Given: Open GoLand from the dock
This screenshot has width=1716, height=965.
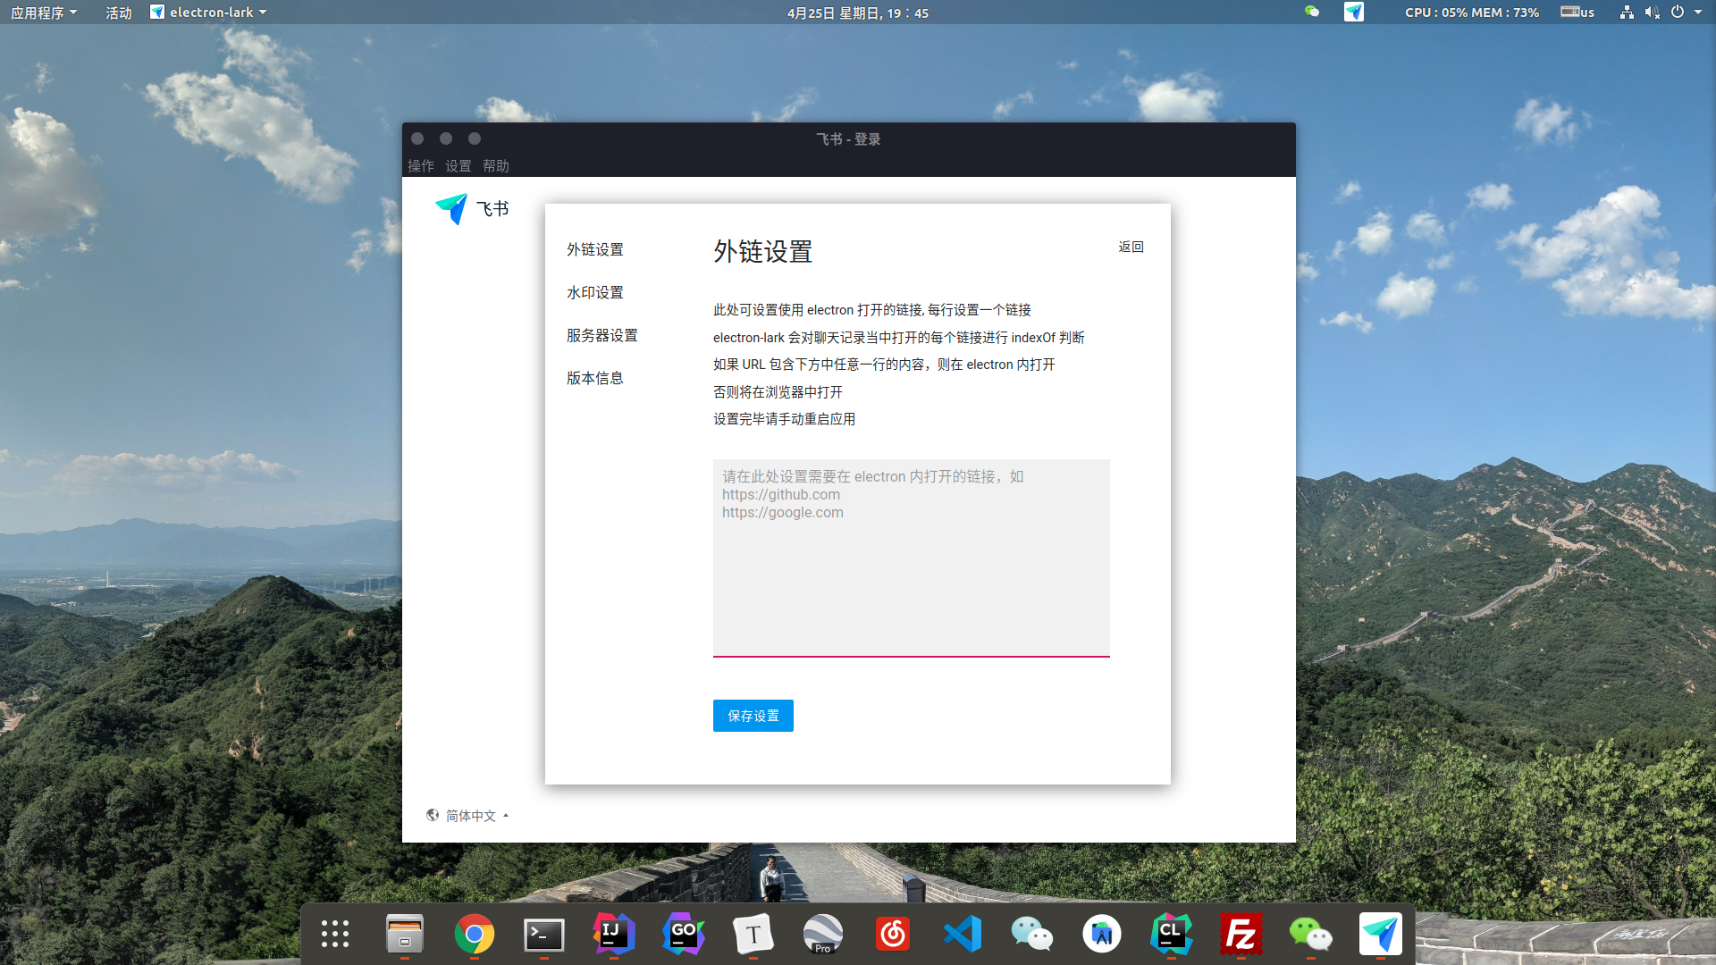Looking at the screenshot, I should click(683, 935).
